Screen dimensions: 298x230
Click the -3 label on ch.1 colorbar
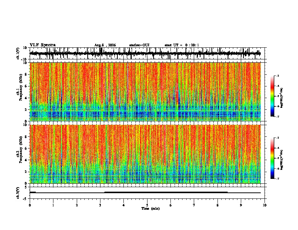point(277,76)
